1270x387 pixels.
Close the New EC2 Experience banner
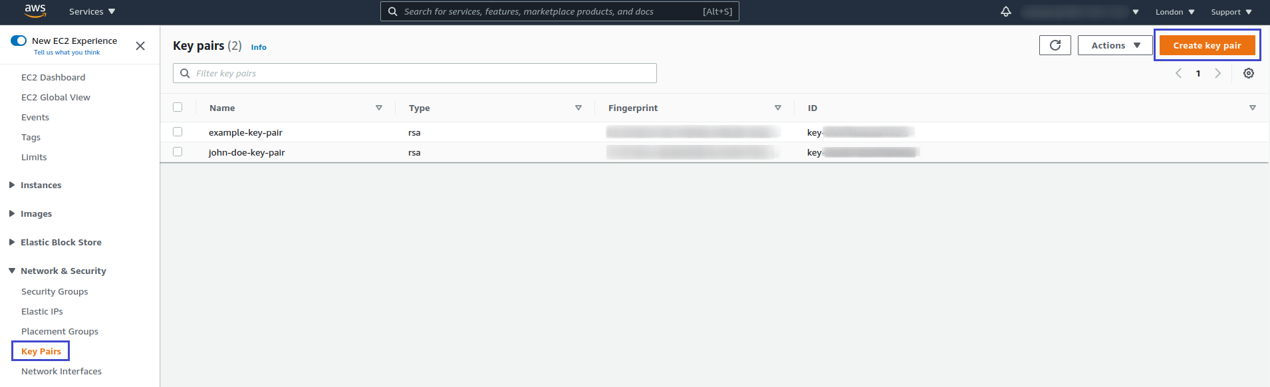(140, 46)
